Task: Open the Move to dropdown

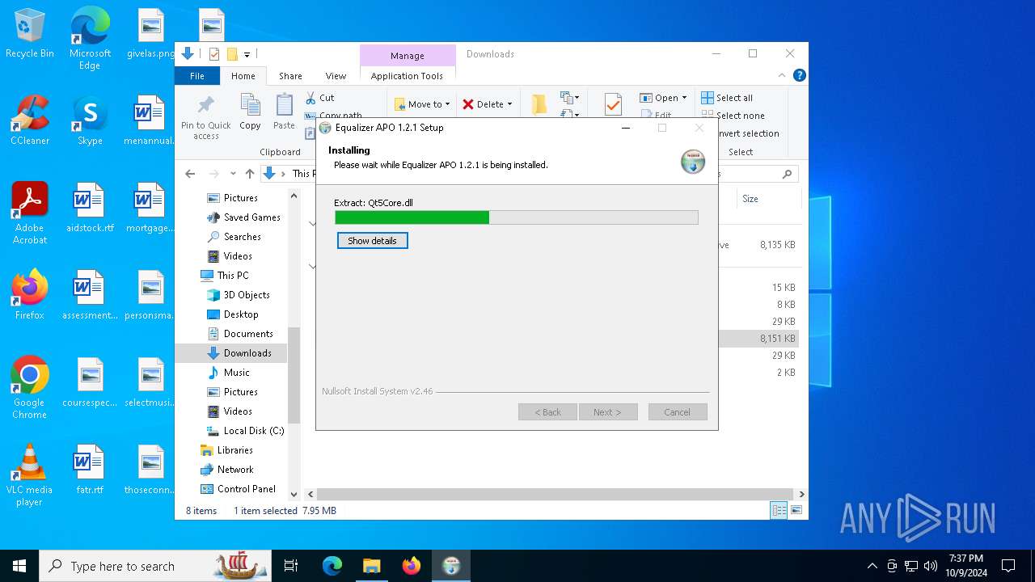Action: [x=422, y=104]
